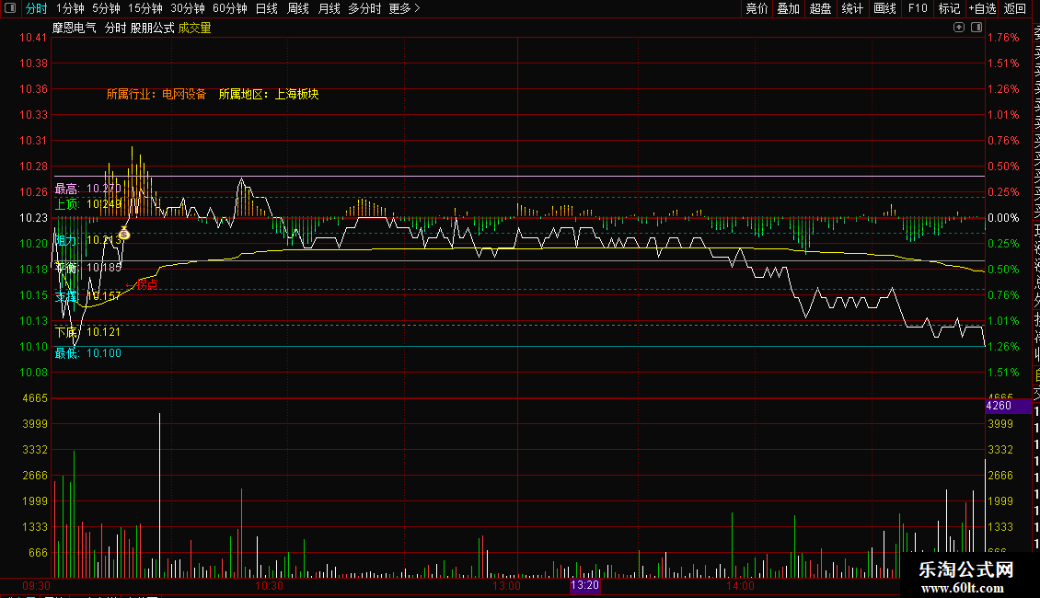Screen dimensions: 1040x598
Task: Click the 10.41 price axis label
Action: [33, 38]
